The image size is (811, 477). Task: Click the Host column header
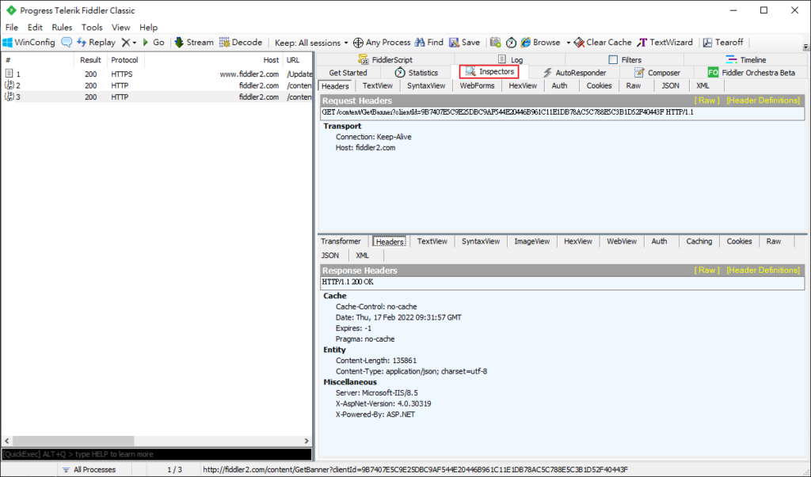click(214, 60)
